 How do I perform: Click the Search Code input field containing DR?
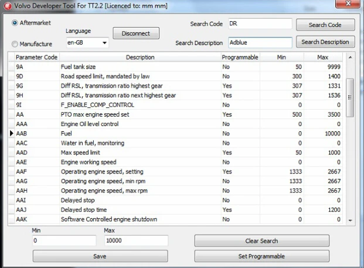[x=260, y=23]
